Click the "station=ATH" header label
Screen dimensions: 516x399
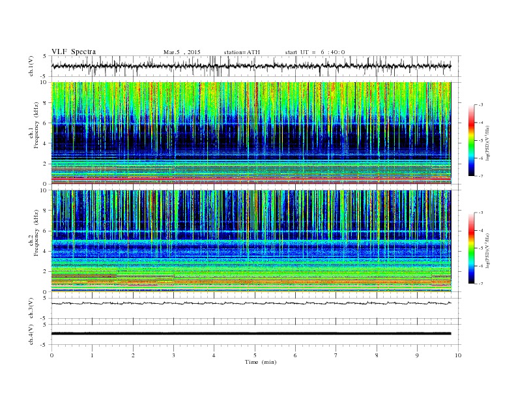tap(242, 52)
